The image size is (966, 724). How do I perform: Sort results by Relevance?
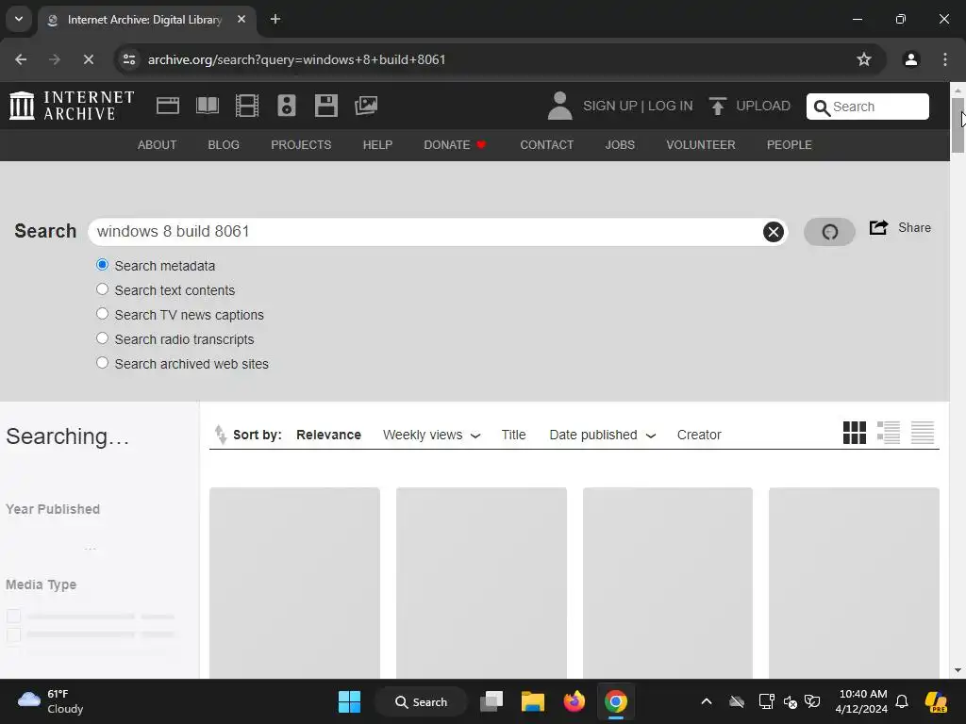328,435
